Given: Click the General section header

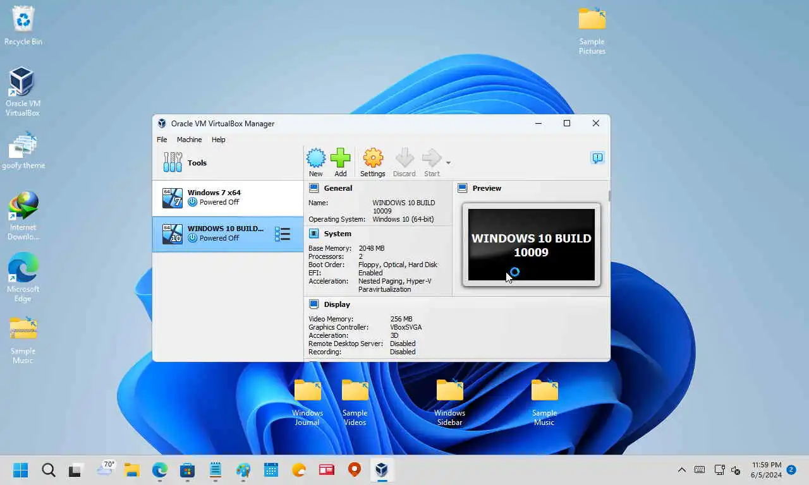Looking at the screenshot, I should (338, 188).
